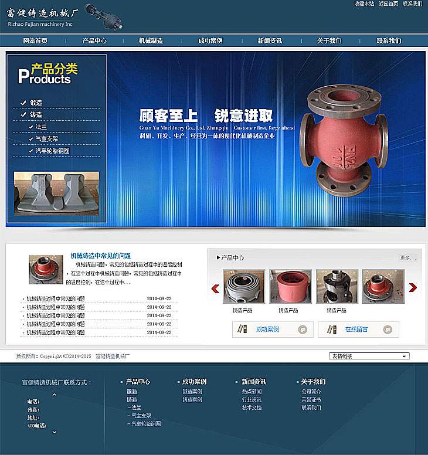Screen dimensions: 428x455
Task: Open 产品中心 in the navigation bar
Action: pyautogui.click(x=94, y=40)
